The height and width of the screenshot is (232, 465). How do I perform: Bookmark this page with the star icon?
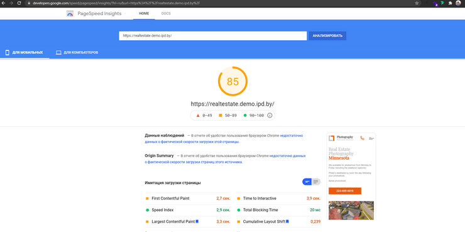click(417, 3)
